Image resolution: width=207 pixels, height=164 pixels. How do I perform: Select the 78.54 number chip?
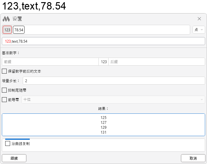(x=19, y=30)
